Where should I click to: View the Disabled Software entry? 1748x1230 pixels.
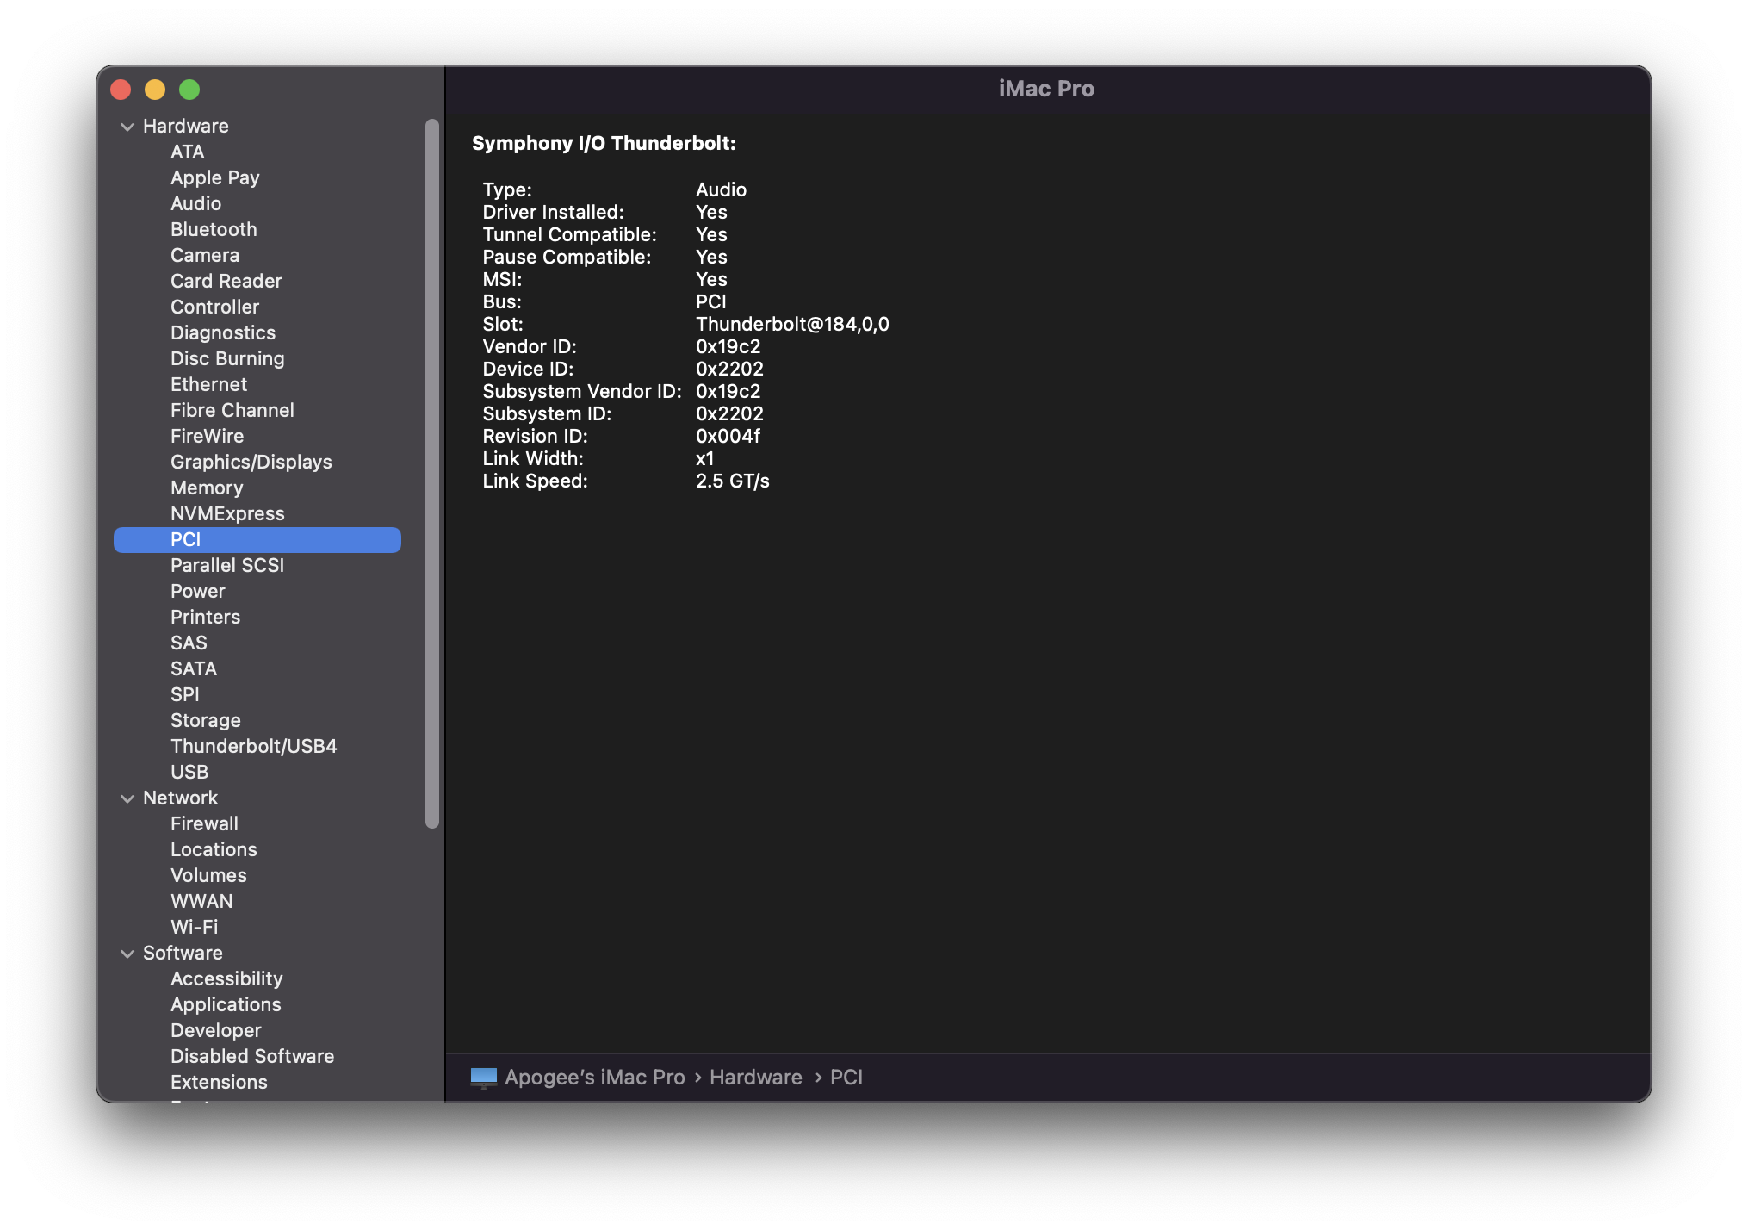(x=252, y=1057)
